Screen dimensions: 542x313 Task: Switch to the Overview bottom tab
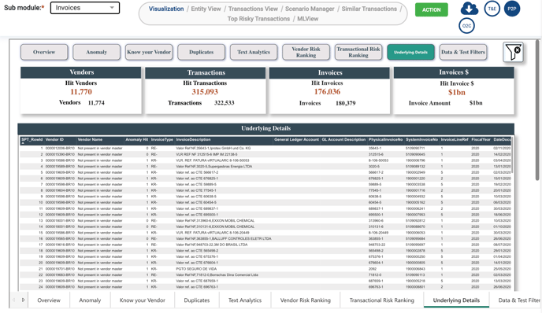click(x=49, y=300)
